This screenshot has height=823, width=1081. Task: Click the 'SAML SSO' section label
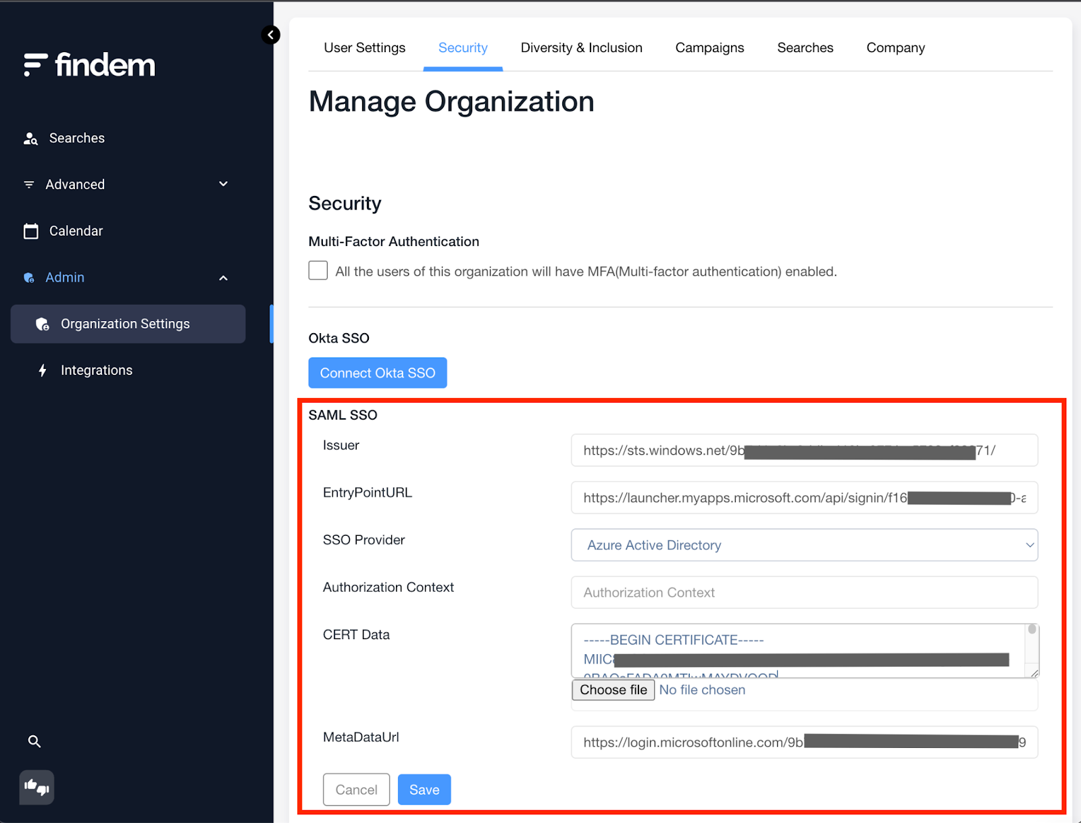pos(343,415)
